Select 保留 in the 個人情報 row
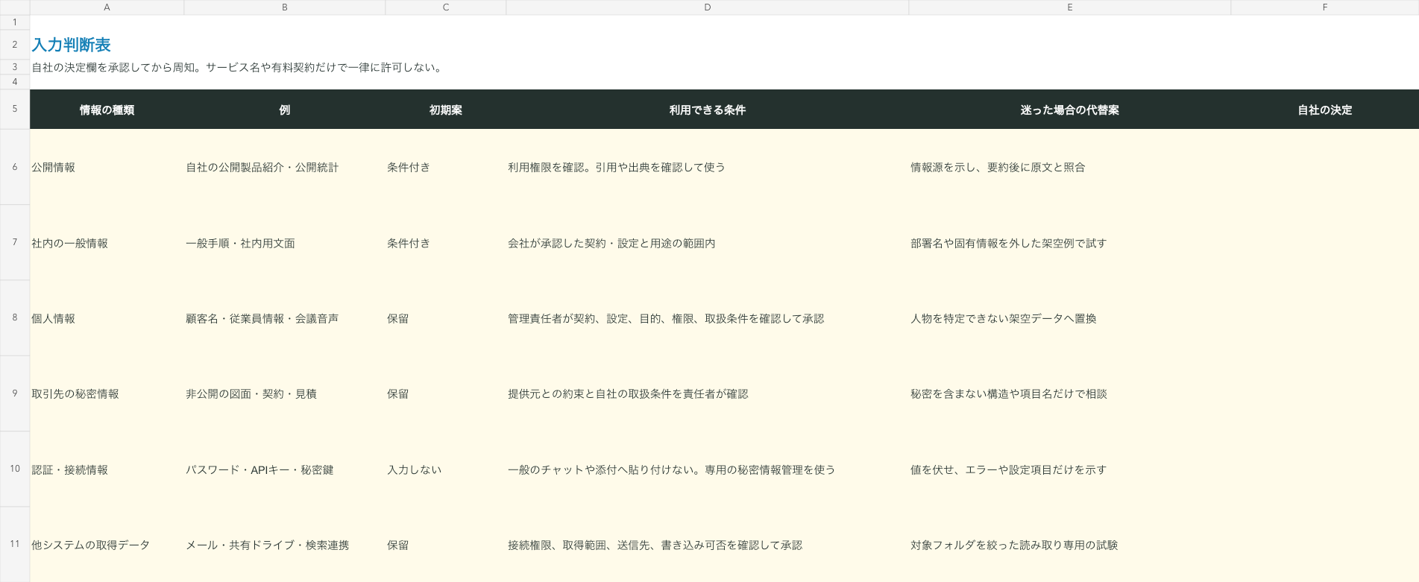The image size is (1419, 582). 446,318
